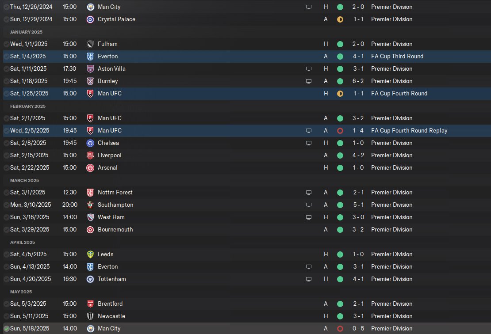
Task: Toggle the green checkmark on the 5/18/2025 Man City row
Action: (6, 329)
